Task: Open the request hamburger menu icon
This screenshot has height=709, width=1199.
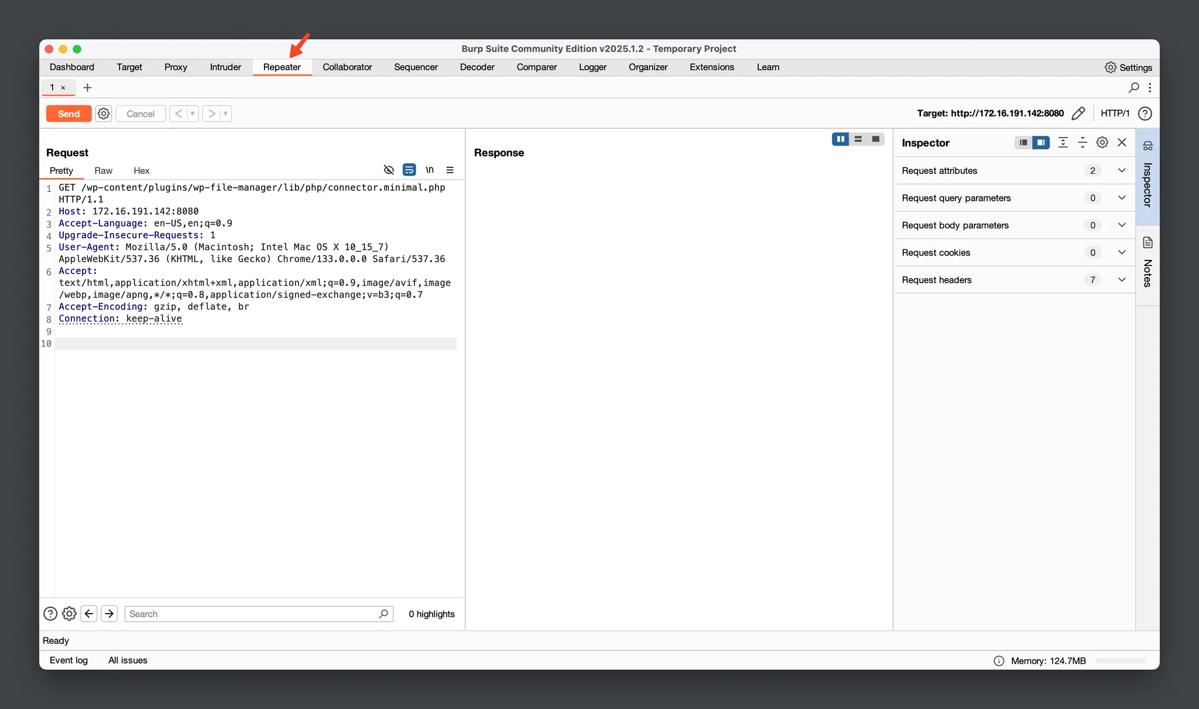Action: click(x=450, y=170)
